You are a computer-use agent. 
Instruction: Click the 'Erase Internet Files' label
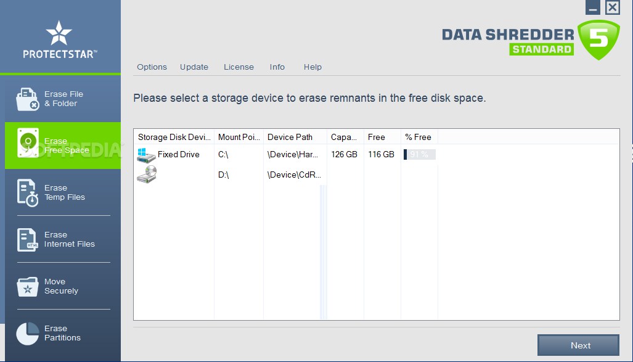(70, 239)
